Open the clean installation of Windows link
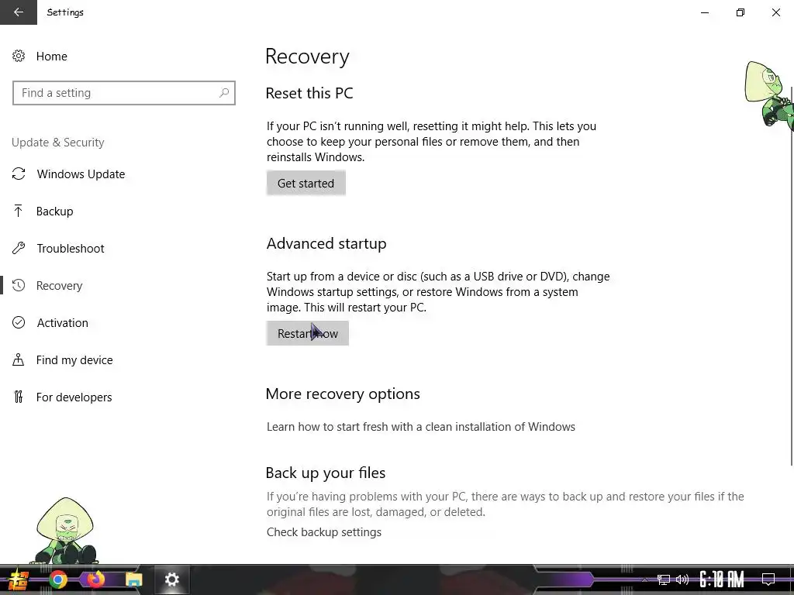794x595 pixels. click(x=421, y=427)
